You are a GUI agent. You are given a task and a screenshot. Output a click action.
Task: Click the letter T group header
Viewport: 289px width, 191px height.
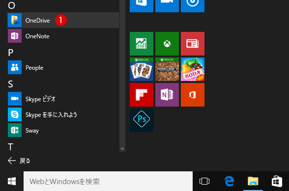coord(10,147)
